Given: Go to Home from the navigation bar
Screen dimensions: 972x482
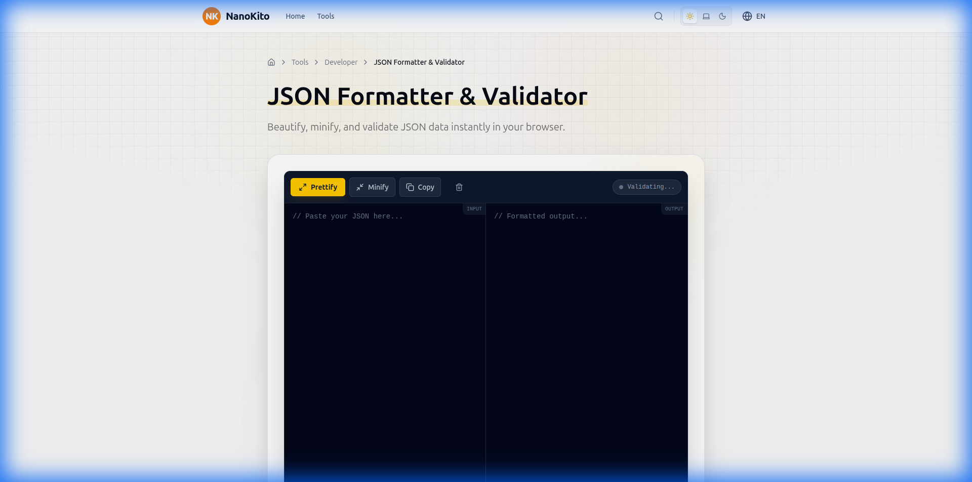Looking at the screenshot, I should (x=295, y=16).
